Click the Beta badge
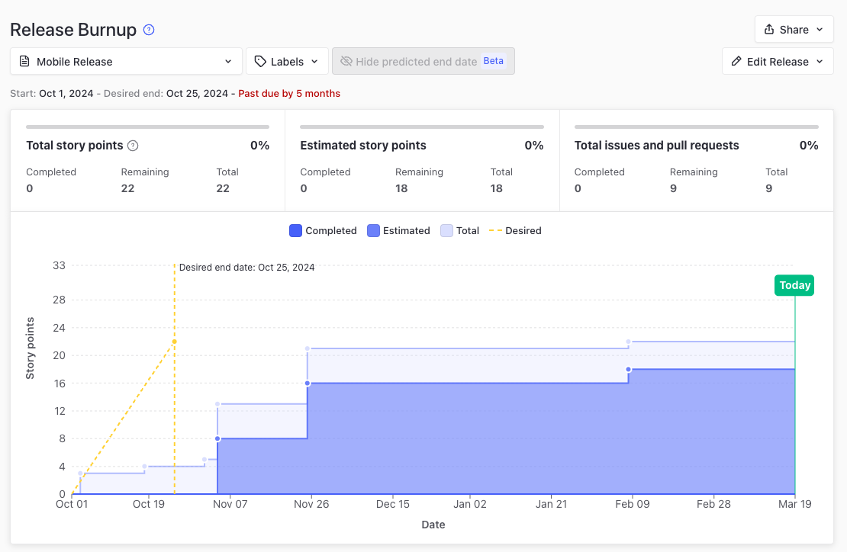 pos(494,61)
